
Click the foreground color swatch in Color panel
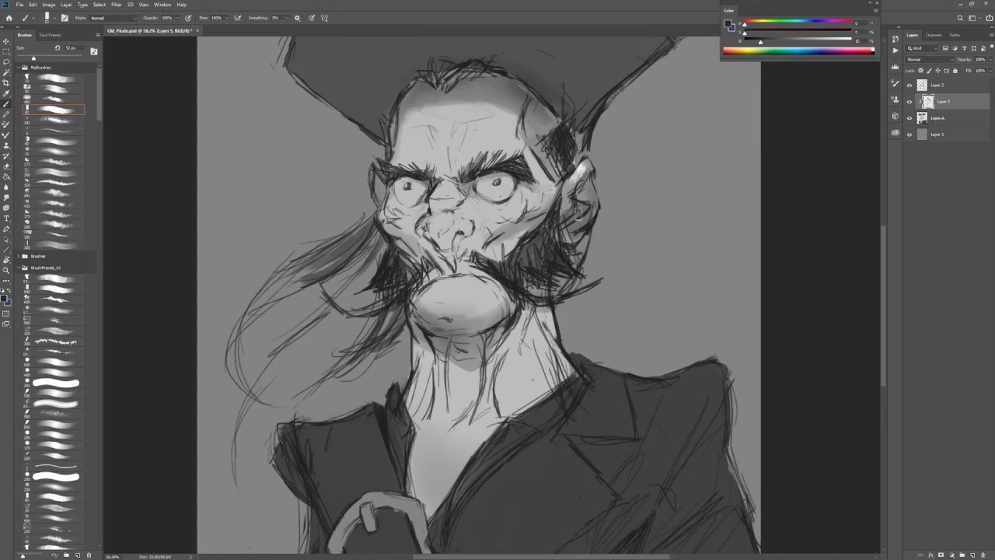click(728, 23)
